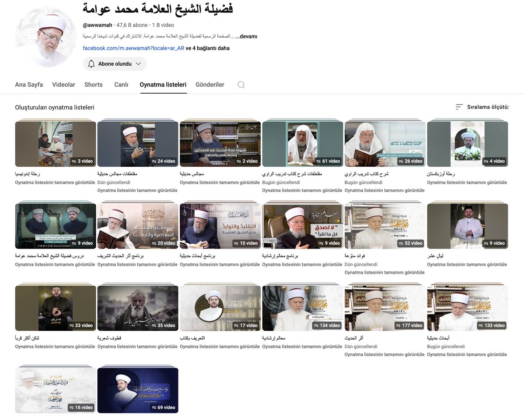Click the playlist title معالم إرشادية

click(x=274, y=338)
